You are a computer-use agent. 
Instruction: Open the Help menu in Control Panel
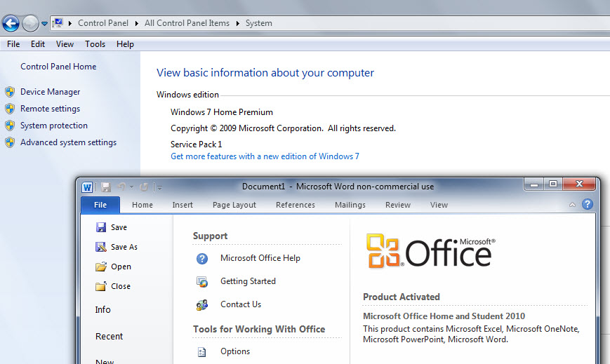[125, 44]
